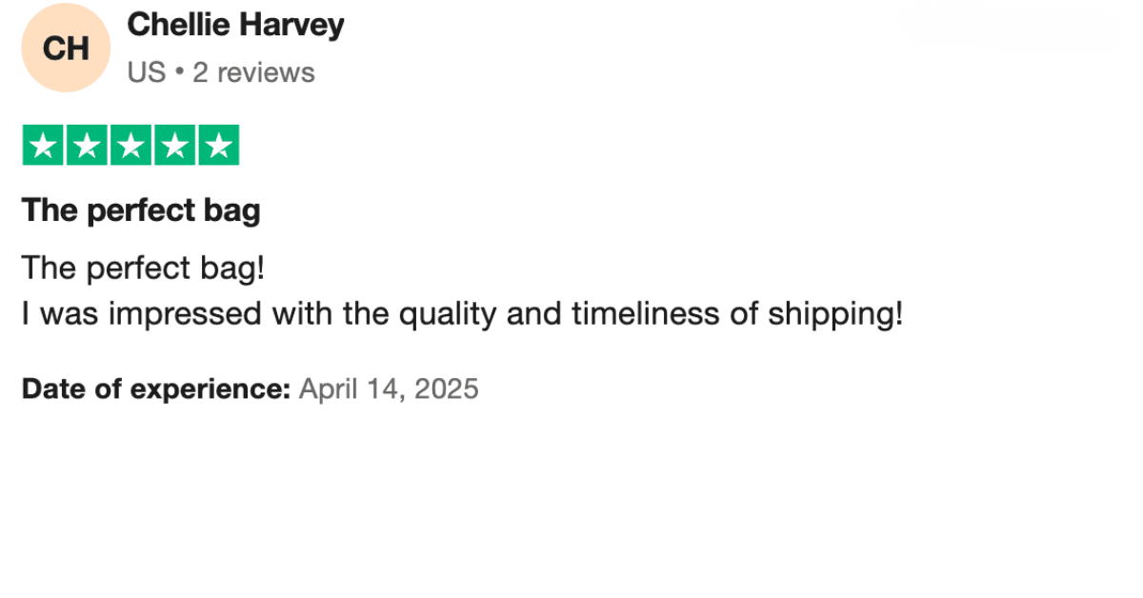Click the fourth green rating star

(x=174, y=146)
